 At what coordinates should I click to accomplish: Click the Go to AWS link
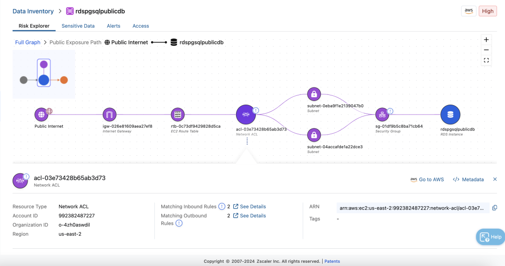click(x=427, y=180)
